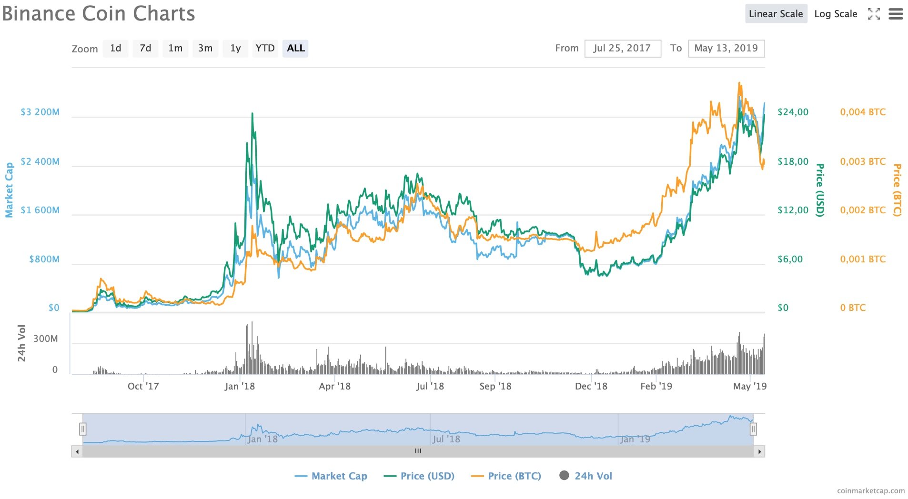Screen dimensions: 908x499
Task: Set zoom range to YTD
Action: tap(265, 48)
